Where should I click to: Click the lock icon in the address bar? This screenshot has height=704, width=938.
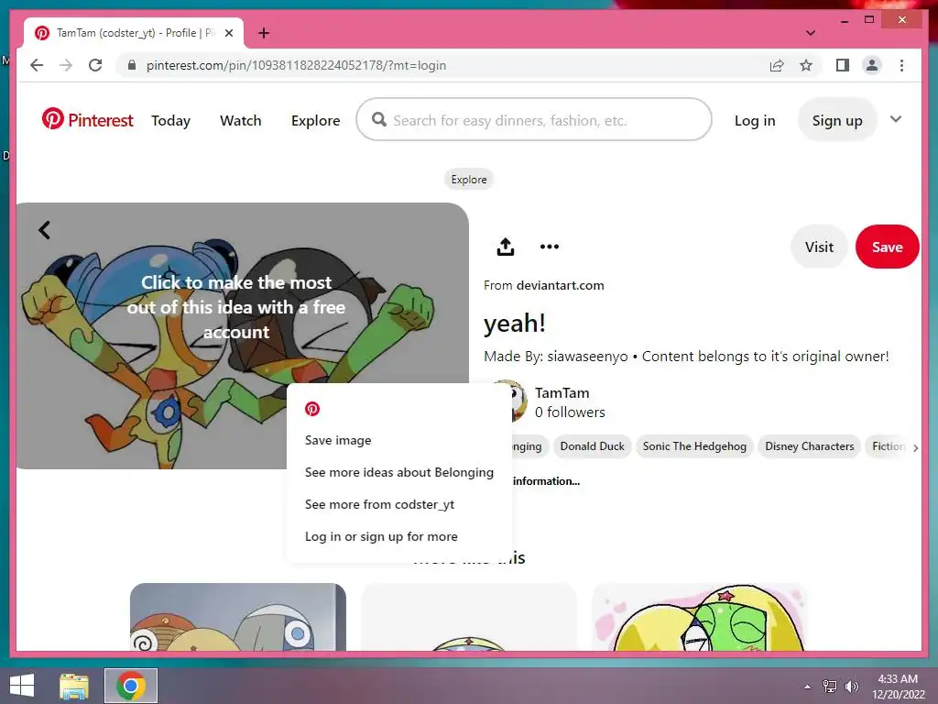click(132, 65)
